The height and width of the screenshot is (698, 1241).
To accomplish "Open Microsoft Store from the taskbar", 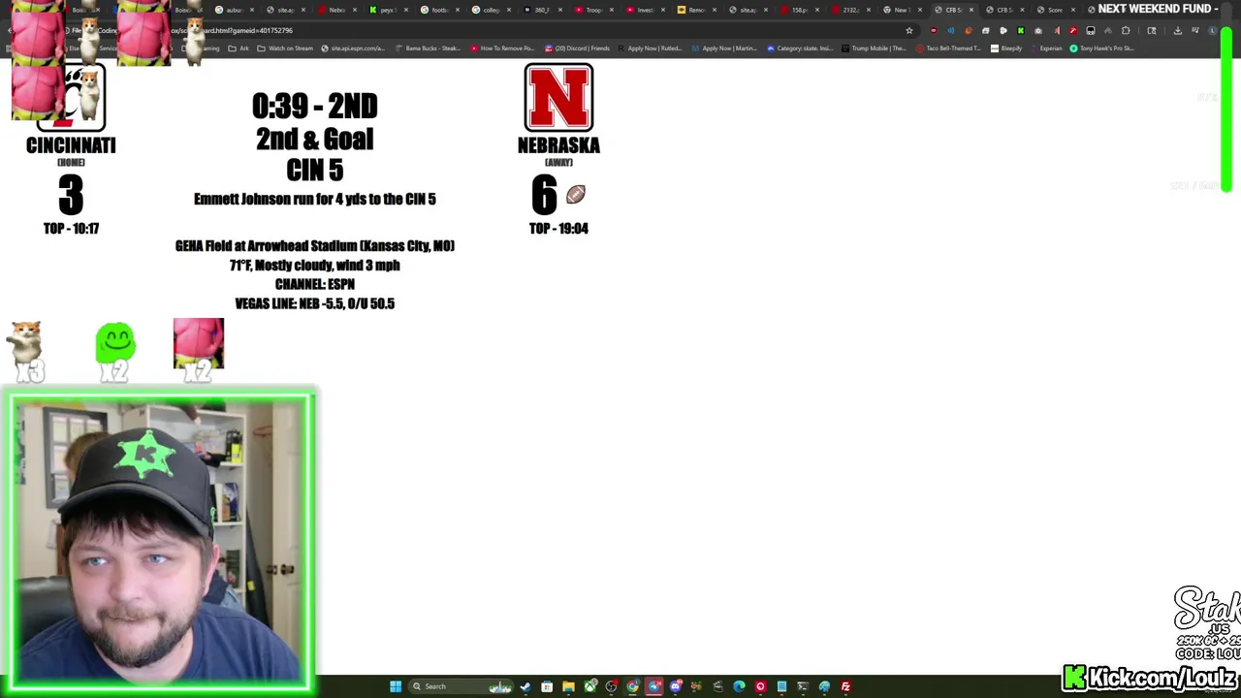I will [547, 686].
